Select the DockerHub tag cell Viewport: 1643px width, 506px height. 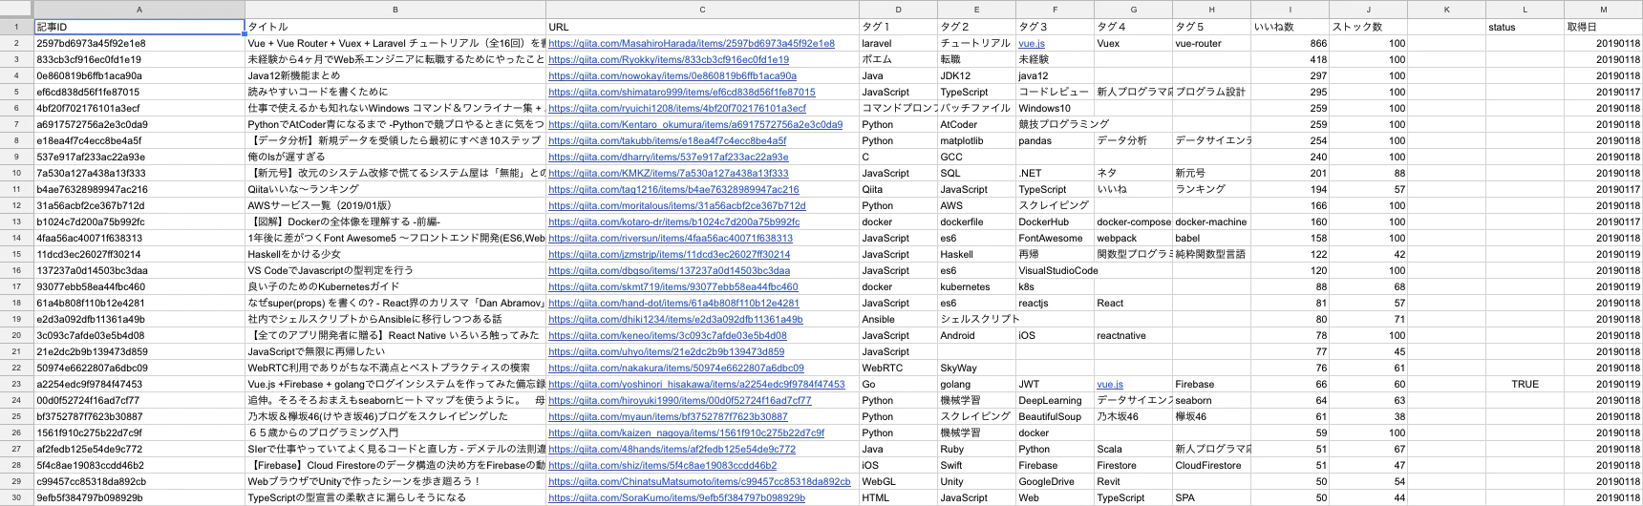[1055, 221]
